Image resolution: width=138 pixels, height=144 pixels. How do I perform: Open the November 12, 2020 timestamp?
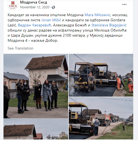35,7
